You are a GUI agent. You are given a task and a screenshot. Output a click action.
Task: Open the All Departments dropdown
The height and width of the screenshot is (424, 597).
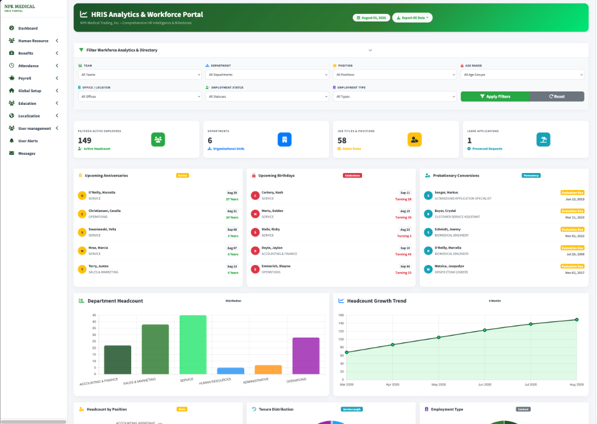[267, 75]
